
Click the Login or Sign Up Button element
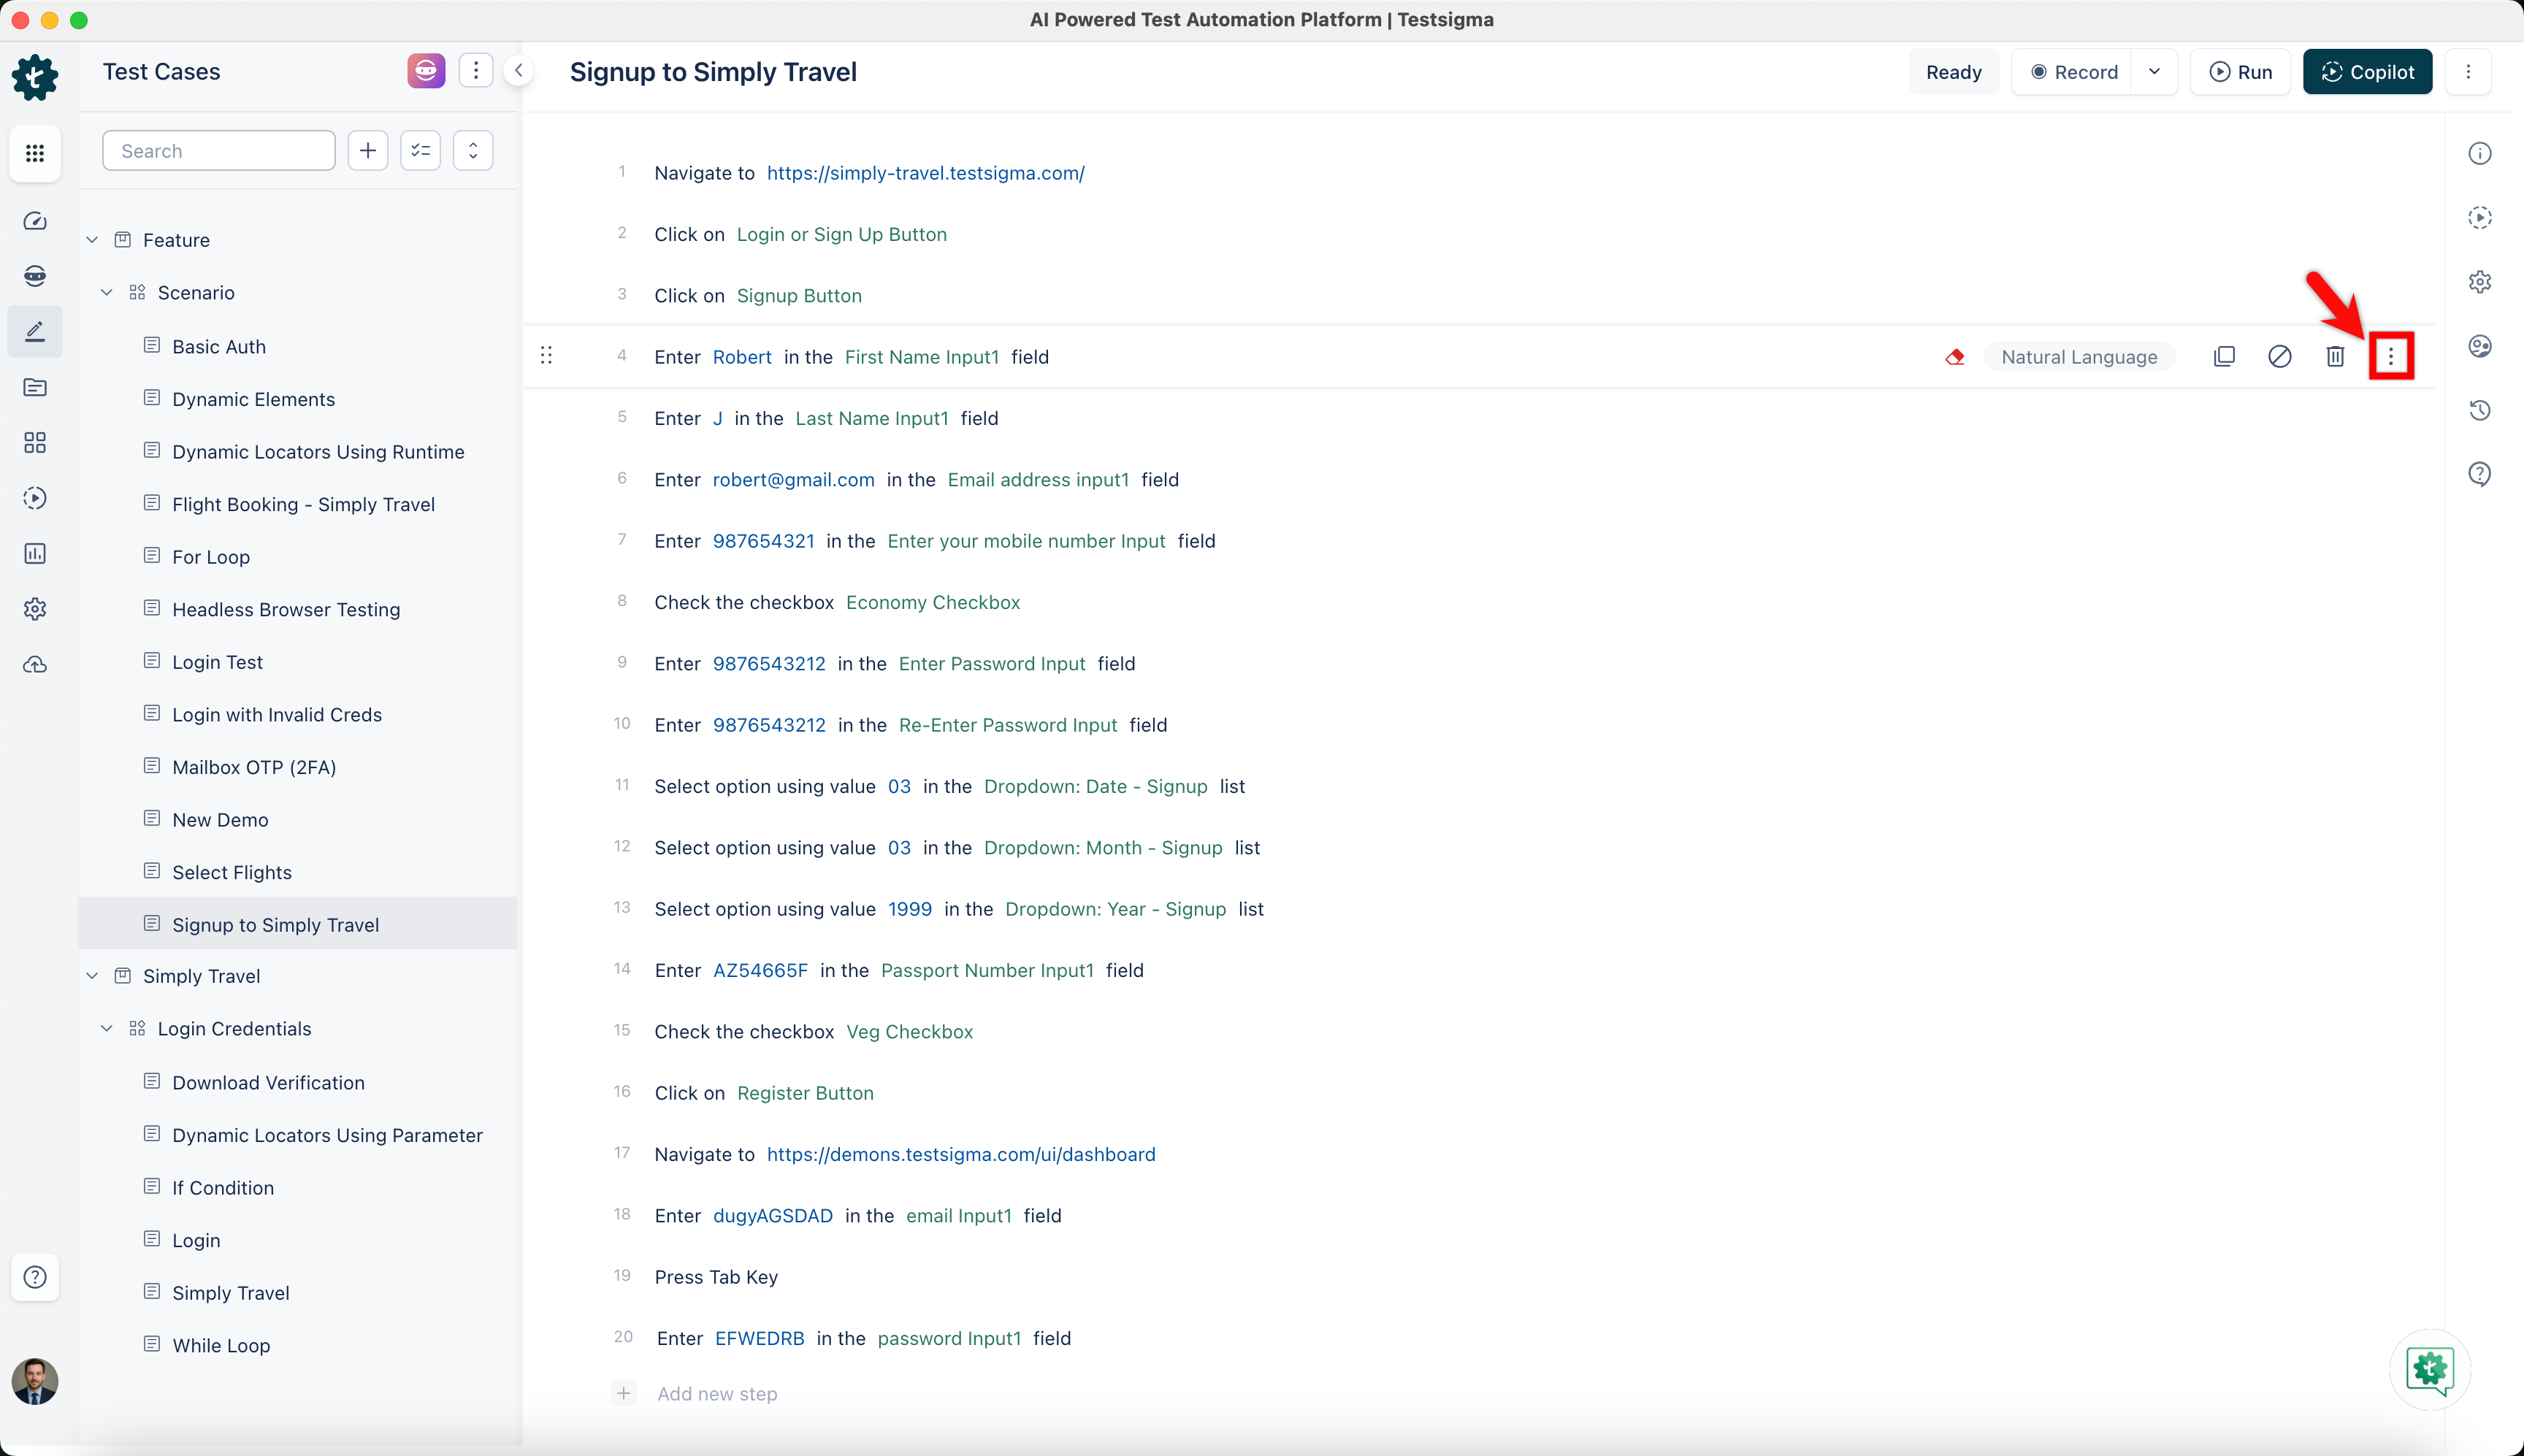(x=841, y=234)
